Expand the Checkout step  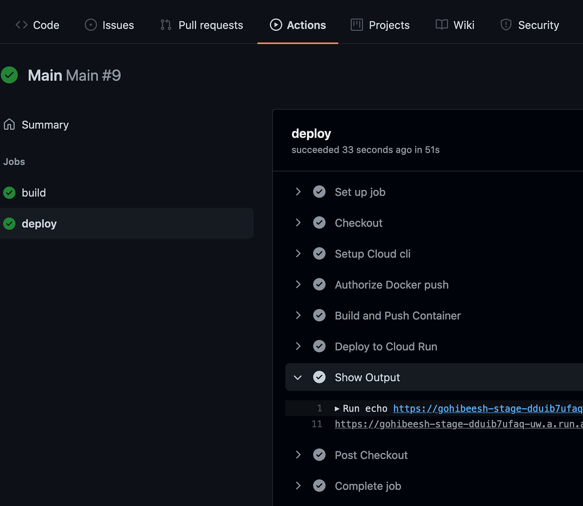point(298,223)
